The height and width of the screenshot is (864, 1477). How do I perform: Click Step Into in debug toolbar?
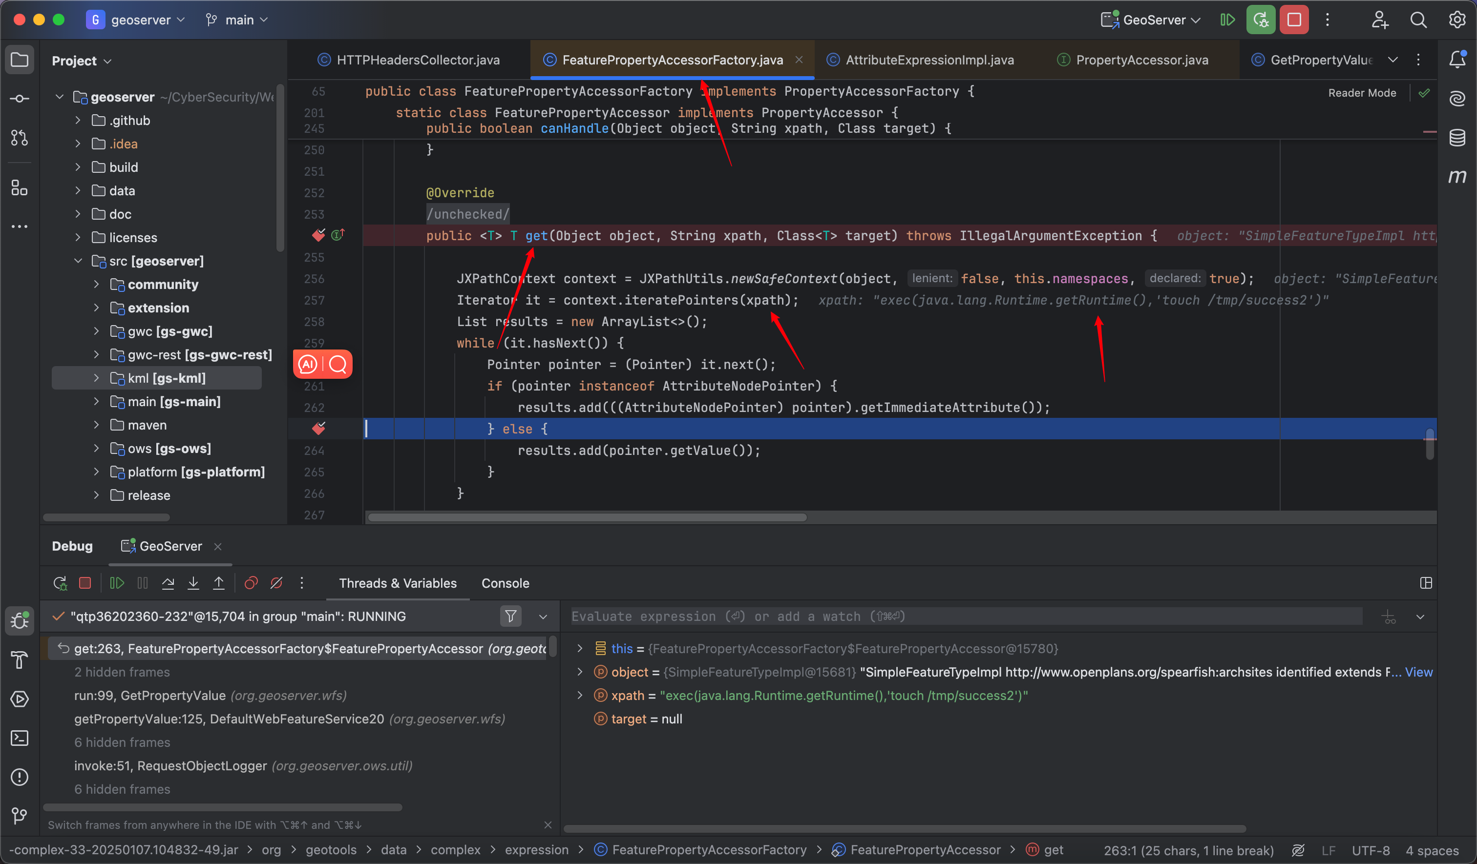pyautogui.click(x=193, y=583)
